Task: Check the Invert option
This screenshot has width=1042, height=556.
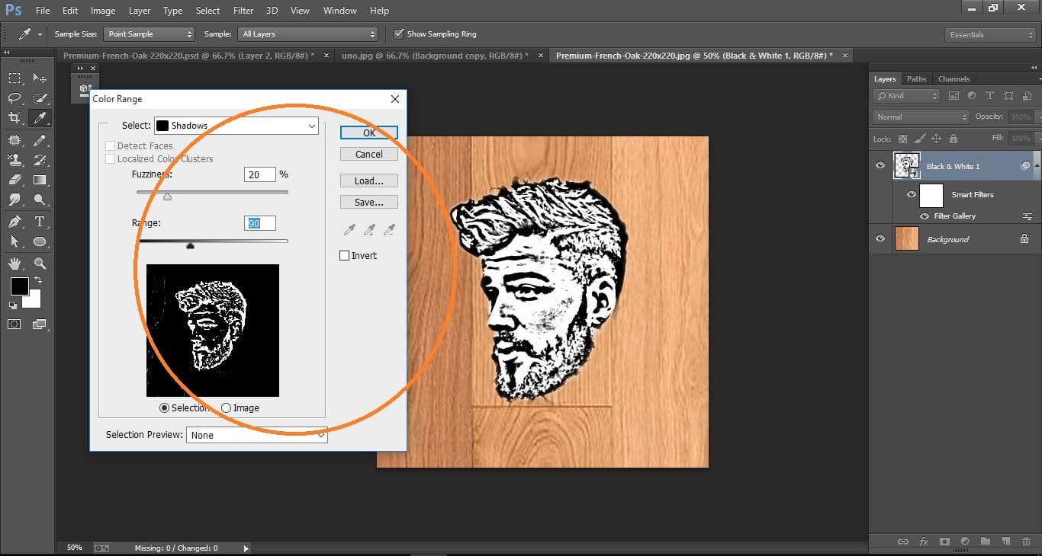Action: click(x=345, y=255)
